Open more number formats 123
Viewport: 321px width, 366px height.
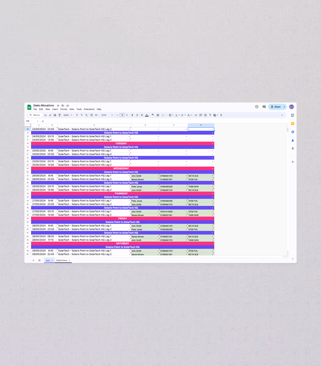click(96, 115)
